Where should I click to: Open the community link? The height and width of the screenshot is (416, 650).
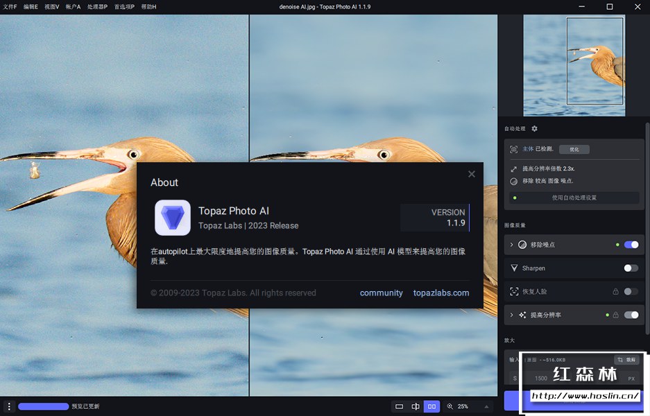click(381, 293)
